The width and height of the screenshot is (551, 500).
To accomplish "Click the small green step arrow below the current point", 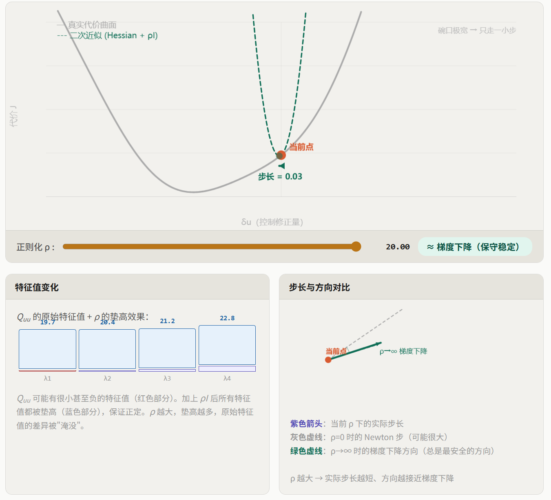I will click(281, 166).
